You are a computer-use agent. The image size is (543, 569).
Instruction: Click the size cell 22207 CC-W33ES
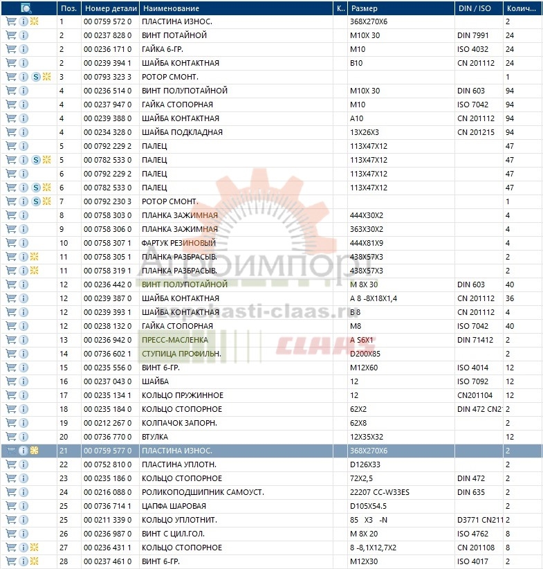point(380,492)
